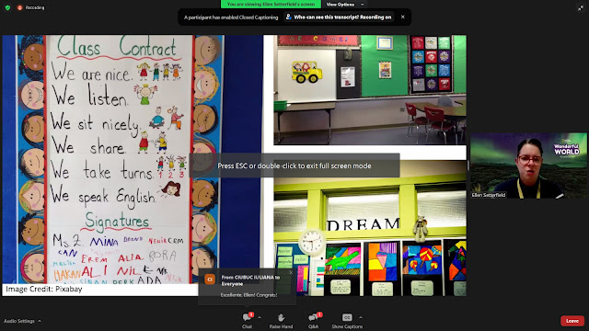Click the 'You are viewing Ellen Setterfield's screen' banner
Image resolution: width=589 pixels, height=331 pixels.
tap(271, 4)
